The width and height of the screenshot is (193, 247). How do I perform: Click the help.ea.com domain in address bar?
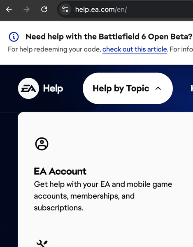point(95,9)
